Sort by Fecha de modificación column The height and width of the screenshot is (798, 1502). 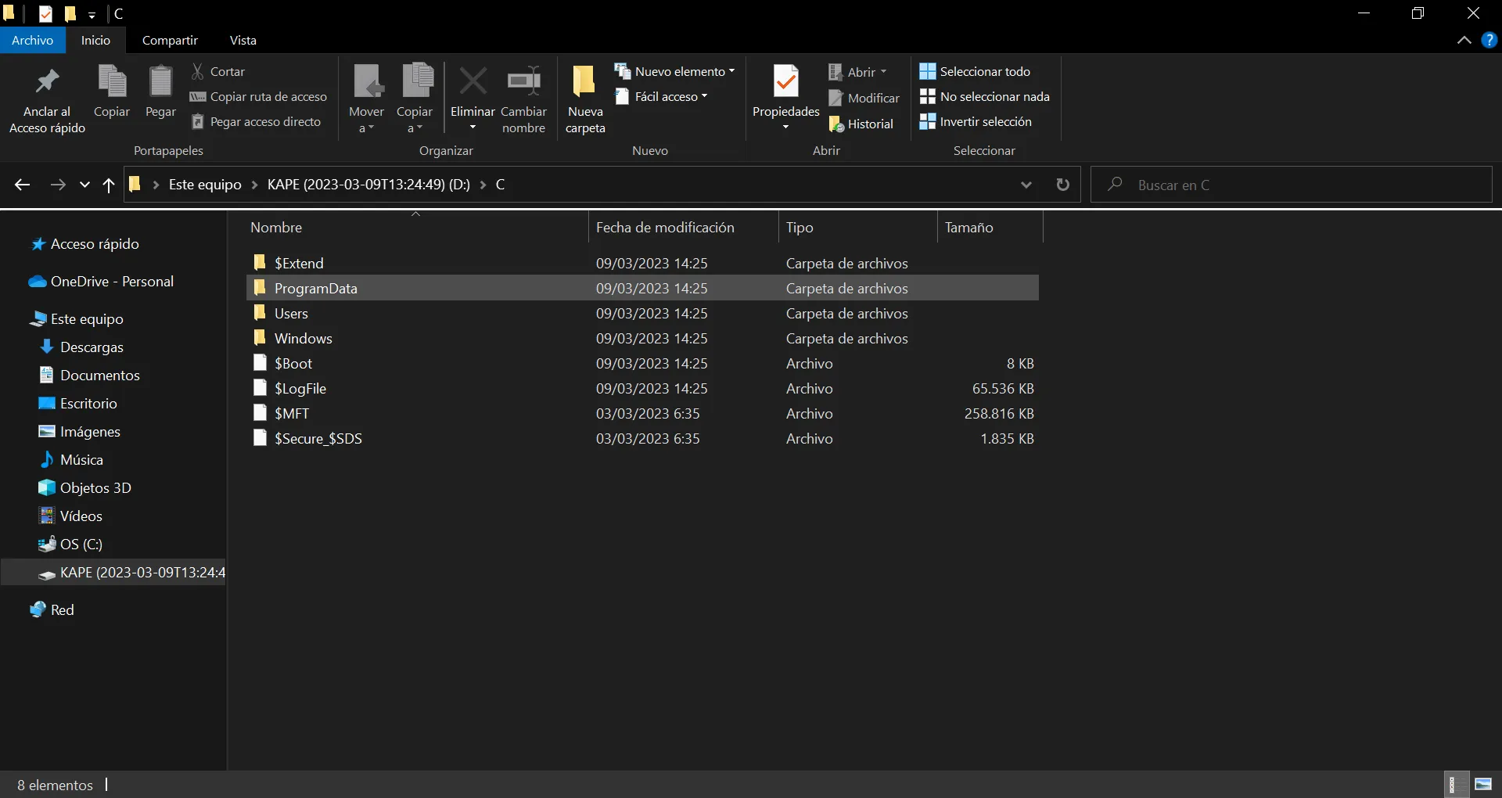(x=683, y=228)
